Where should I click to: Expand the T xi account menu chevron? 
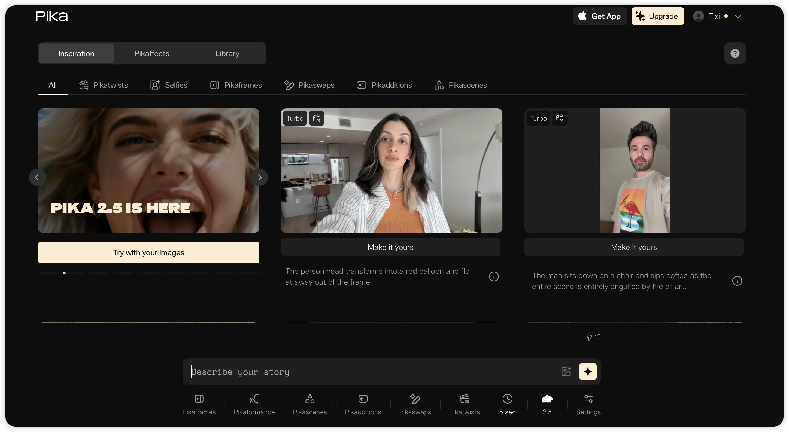click(738, 16)
